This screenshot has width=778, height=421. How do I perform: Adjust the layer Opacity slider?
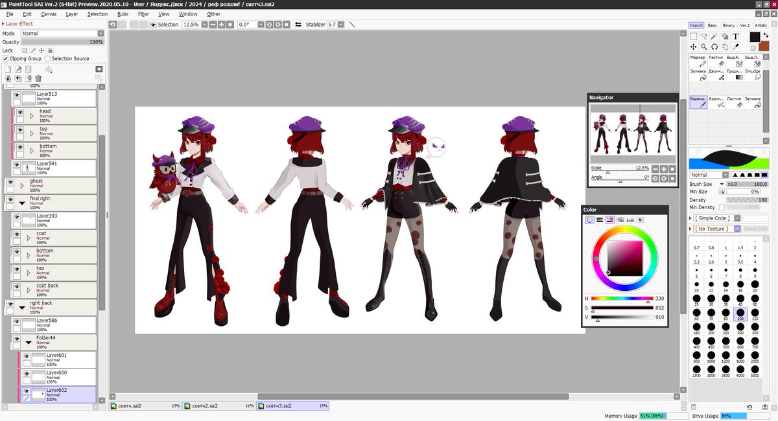[62, 42]
